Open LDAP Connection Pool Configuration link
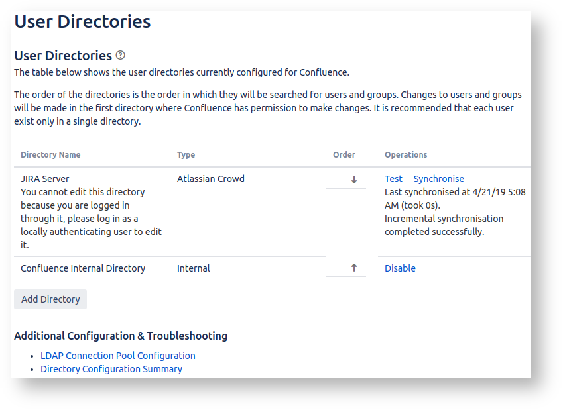 click(x=117, y=356)
